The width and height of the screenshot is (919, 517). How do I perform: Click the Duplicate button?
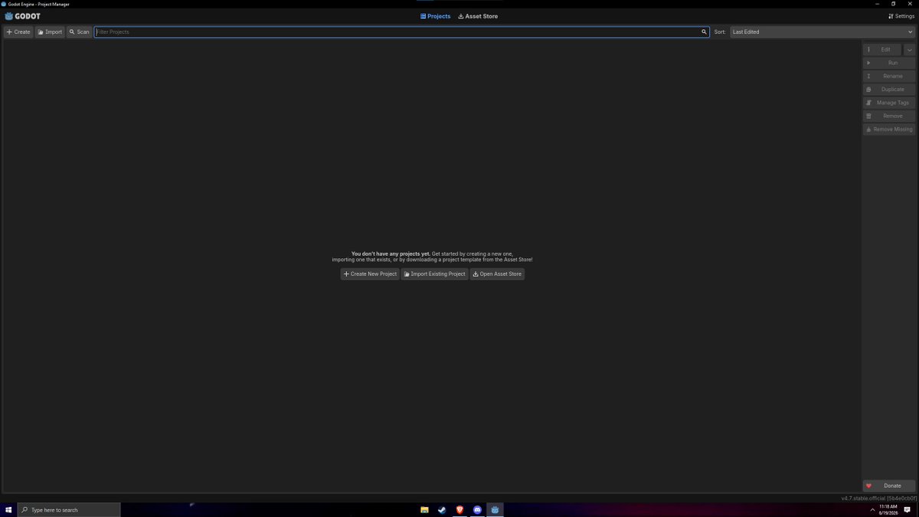pos(889,90)
